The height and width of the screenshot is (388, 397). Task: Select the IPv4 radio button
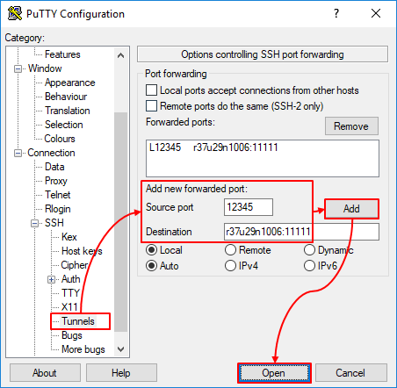tap(230, 266)
